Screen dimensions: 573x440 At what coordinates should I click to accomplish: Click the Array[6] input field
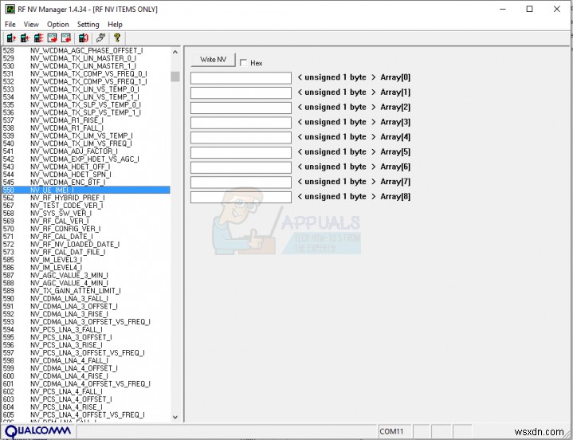pos(241,167)
